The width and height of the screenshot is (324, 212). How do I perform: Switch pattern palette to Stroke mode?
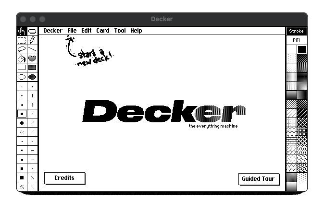coord(297,31)
